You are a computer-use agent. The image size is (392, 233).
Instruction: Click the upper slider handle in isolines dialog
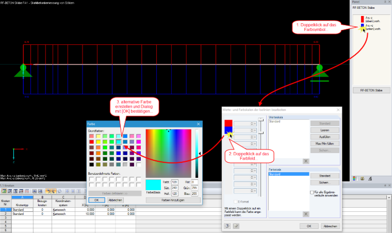261,120
